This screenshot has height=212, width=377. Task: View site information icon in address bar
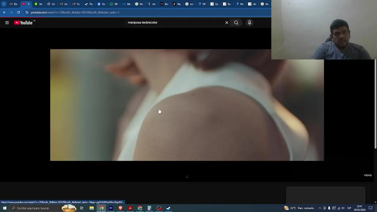coord(27,12)
